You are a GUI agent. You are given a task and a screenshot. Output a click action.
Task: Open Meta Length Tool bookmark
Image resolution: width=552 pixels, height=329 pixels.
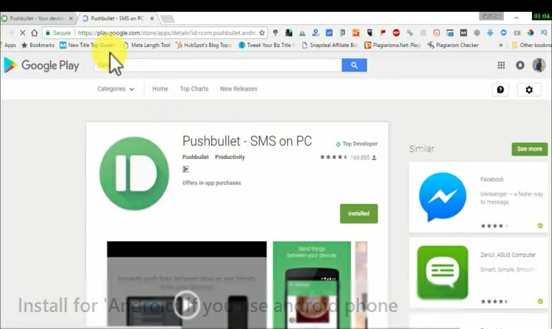(146, 45)
